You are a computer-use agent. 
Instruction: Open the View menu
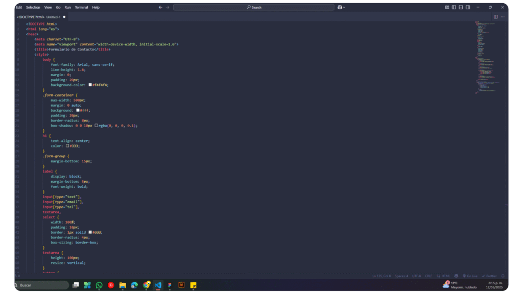click(48, 7)
